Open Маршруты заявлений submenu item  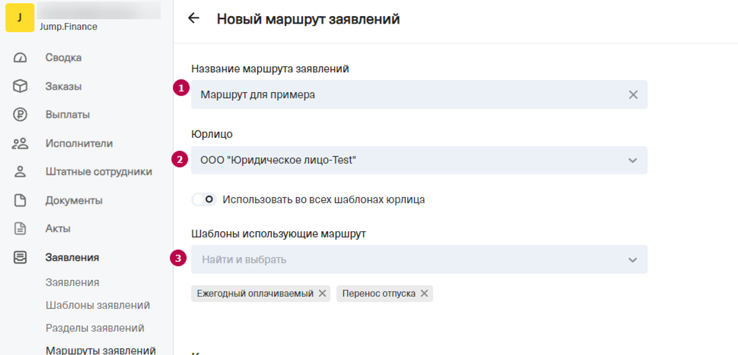[x=100, y=350]
